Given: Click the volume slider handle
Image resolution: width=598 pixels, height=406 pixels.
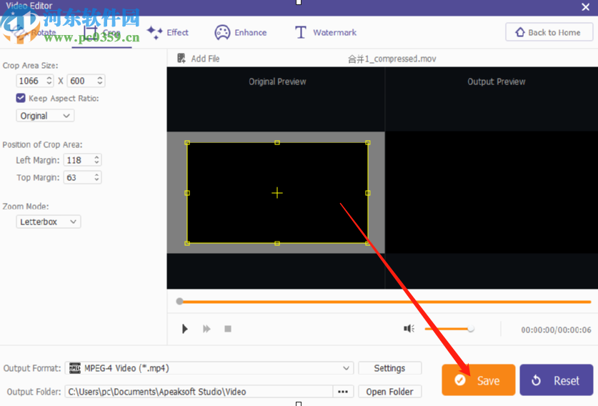Looking at the screenshot, I should coord(470,329).
